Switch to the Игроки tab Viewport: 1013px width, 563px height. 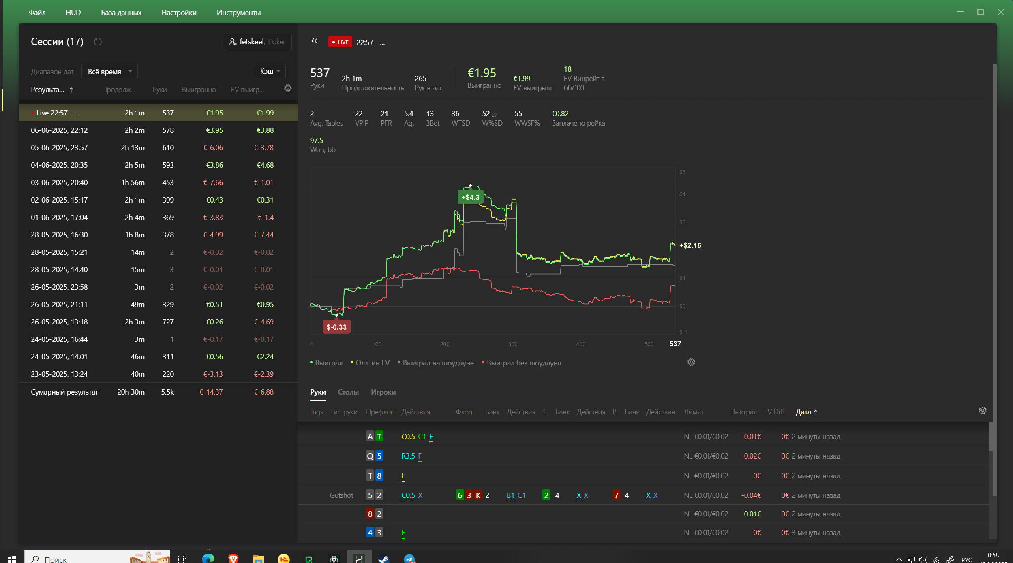click(x=383, y=392)
